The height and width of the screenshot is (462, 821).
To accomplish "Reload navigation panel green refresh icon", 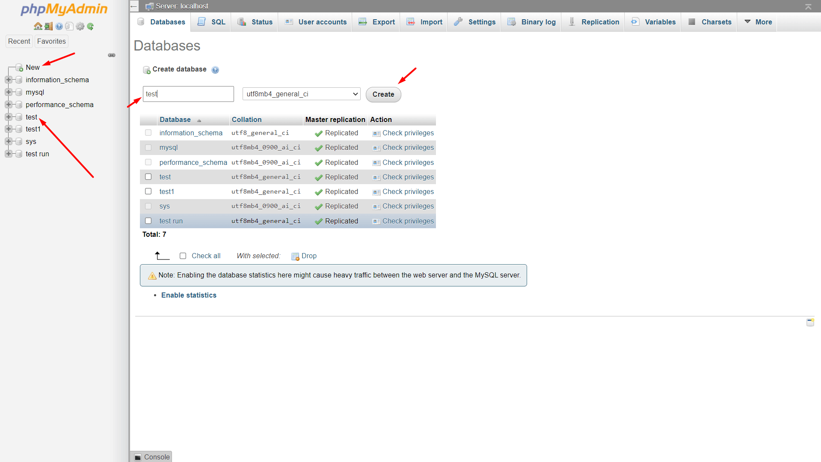I will [90, 26].
